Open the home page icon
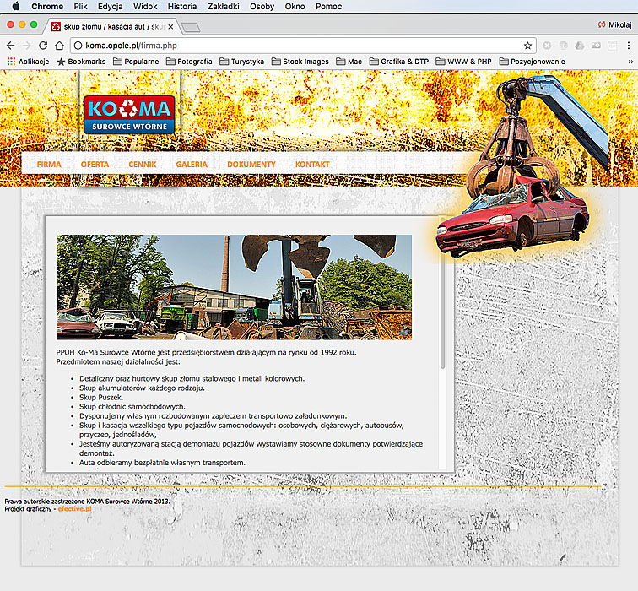The image size is (638, 591). pyautogui.click(x=59, y=46)
